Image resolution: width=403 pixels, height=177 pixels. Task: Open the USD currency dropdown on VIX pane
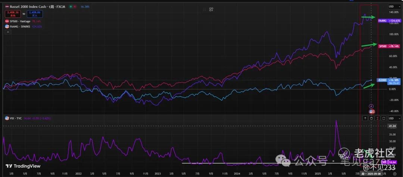[x=394, y=118]
